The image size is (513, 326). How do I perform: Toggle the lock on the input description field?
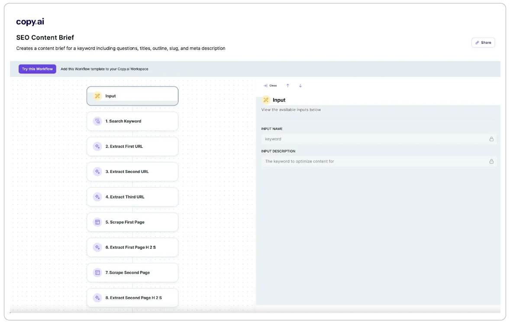(x=491, y=161)
